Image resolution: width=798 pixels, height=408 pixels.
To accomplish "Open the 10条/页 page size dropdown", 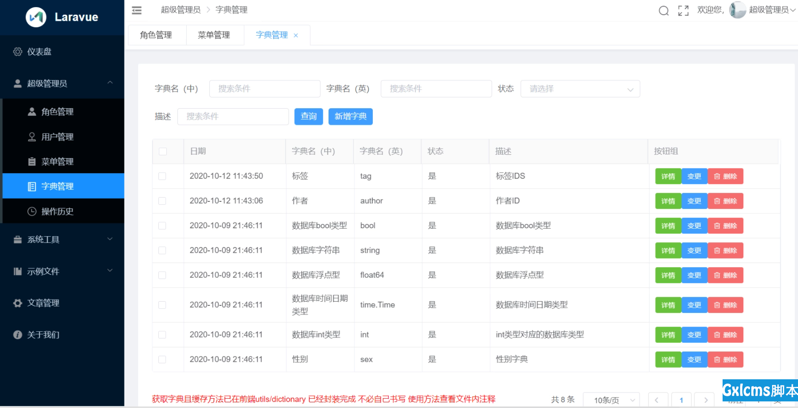I will pyautogui.click(x=611, y=400).
